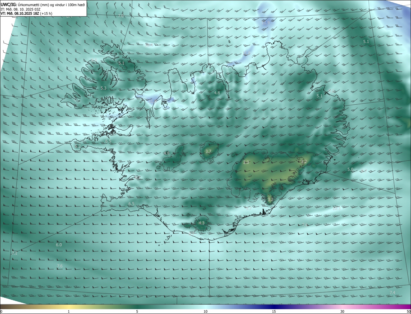The width and height of the screenshot is (411, 314).
Task: Click the 3.3 value label on the map
Action: click(246, 162)
